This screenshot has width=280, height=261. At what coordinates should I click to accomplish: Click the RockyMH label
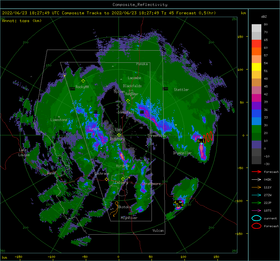(x=82, y=87)
